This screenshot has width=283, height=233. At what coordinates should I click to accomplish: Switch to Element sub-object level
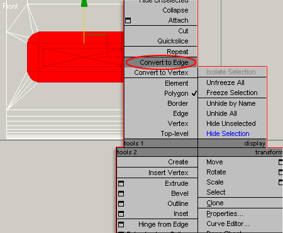177,83
